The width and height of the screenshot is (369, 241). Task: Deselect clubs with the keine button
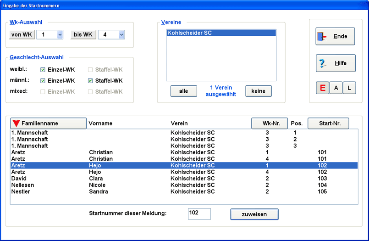258,91
